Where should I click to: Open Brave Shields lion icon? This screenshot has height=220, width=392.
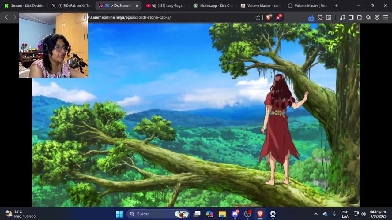point(269,17)
